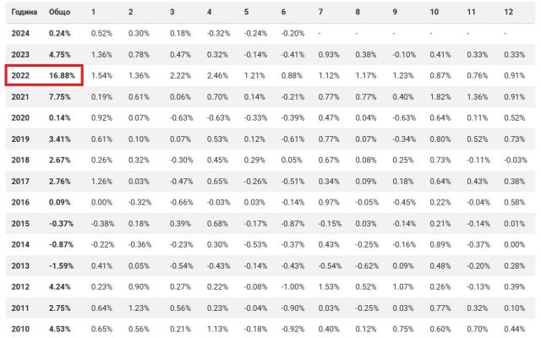Screen dimensions: 541x338
Task: Select the 2012 month 7 value 1.53%
Action: coord(328,286)
